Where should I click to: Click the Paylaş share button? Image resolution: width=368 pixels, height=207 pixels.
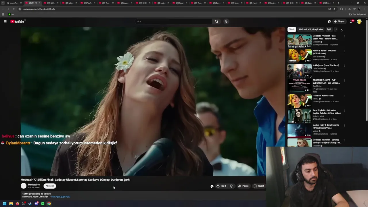243,186
